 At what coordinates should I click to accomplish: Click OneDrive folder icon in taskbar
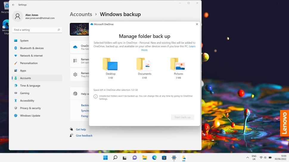click(184, 158)
